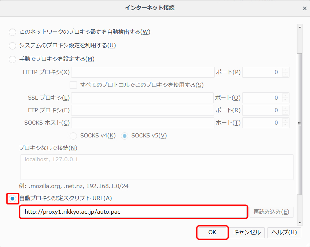Click the 例: .mozilla.org example text
310x247 pixels.
point(74,186)
